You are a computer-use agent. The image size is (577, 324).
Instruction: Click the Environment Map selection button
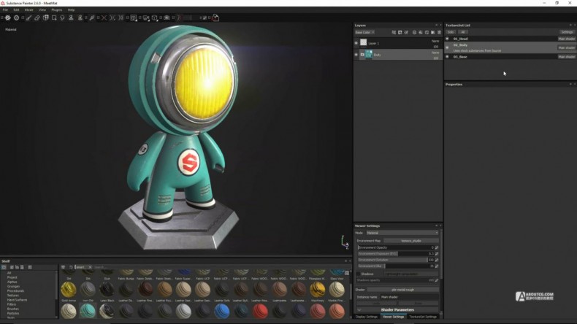(411, 241)
